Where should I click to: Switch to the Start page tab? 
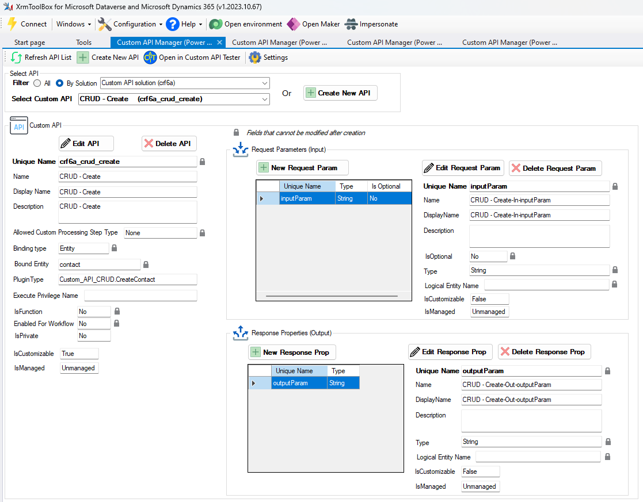(x=29, y=42)
